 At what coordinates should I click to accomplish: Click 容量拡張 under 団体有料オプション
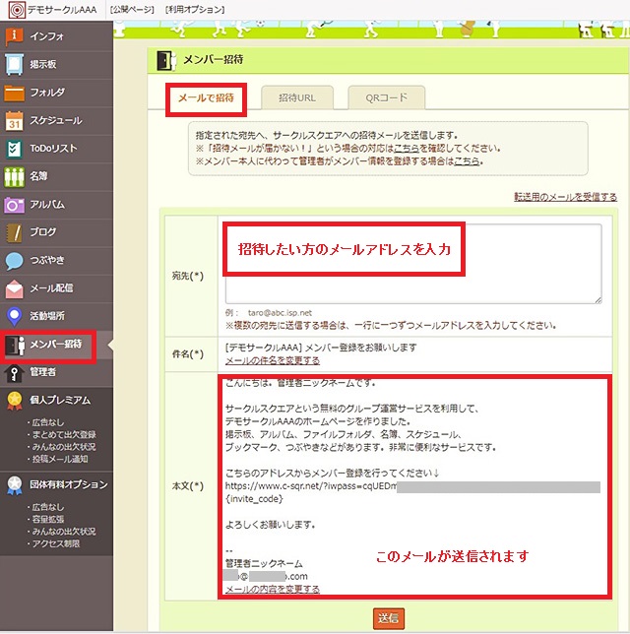pos(48,519)
